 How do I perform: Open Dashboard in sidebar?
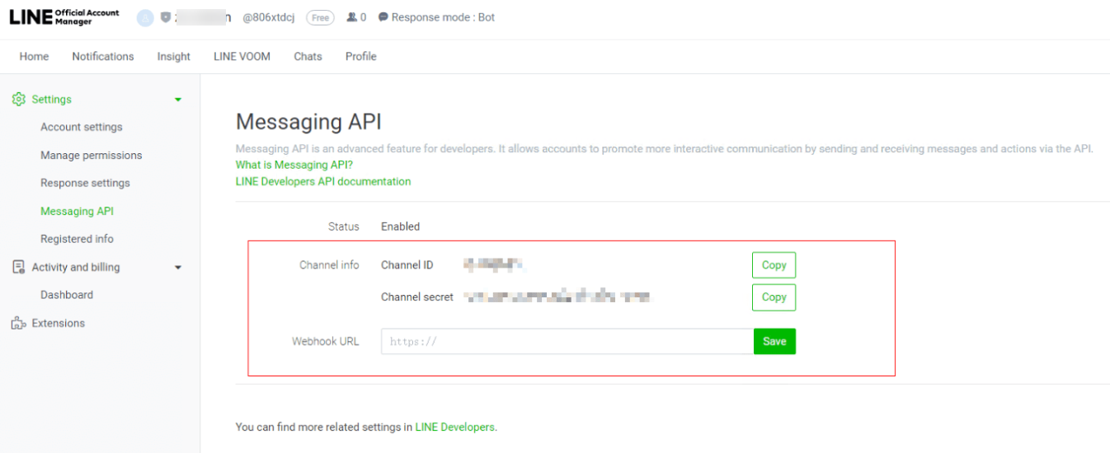67,295
